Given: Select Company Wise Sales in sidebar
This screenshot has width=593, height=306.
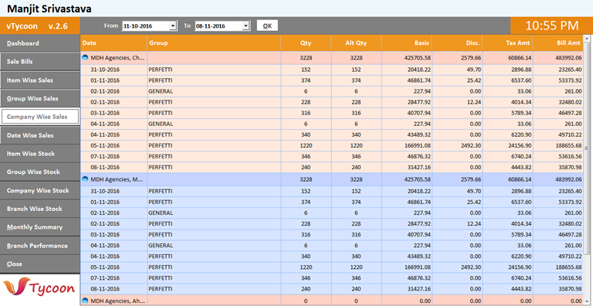Looking at the screenshot, I should coord(40,117).
